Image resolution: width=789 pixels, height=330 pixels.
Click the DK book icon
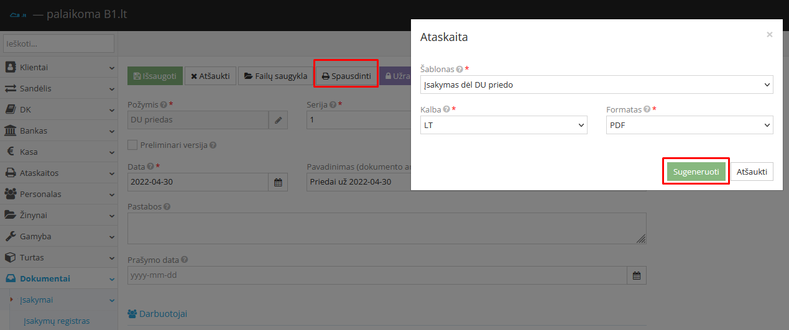pyautogui.click(x=10, y=109)
